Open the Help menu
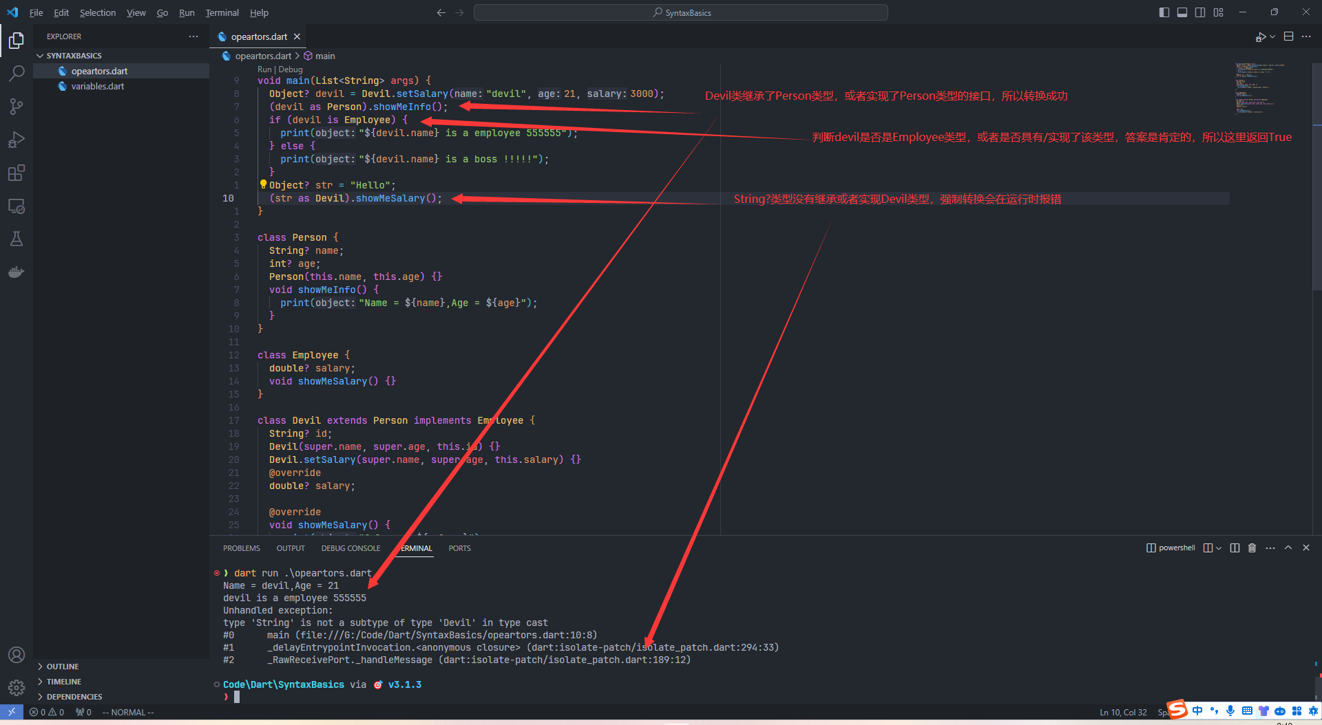The image size is (1322, 725). point(259,12)
